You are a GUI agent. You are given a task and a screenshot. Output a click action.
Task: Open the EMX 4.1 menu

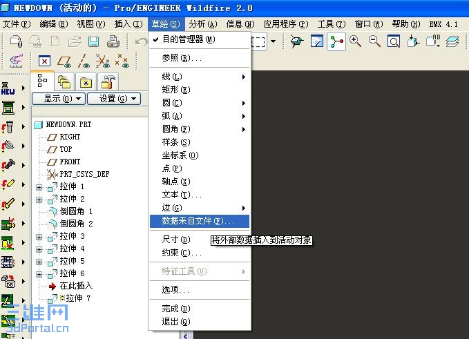[443, 24]
